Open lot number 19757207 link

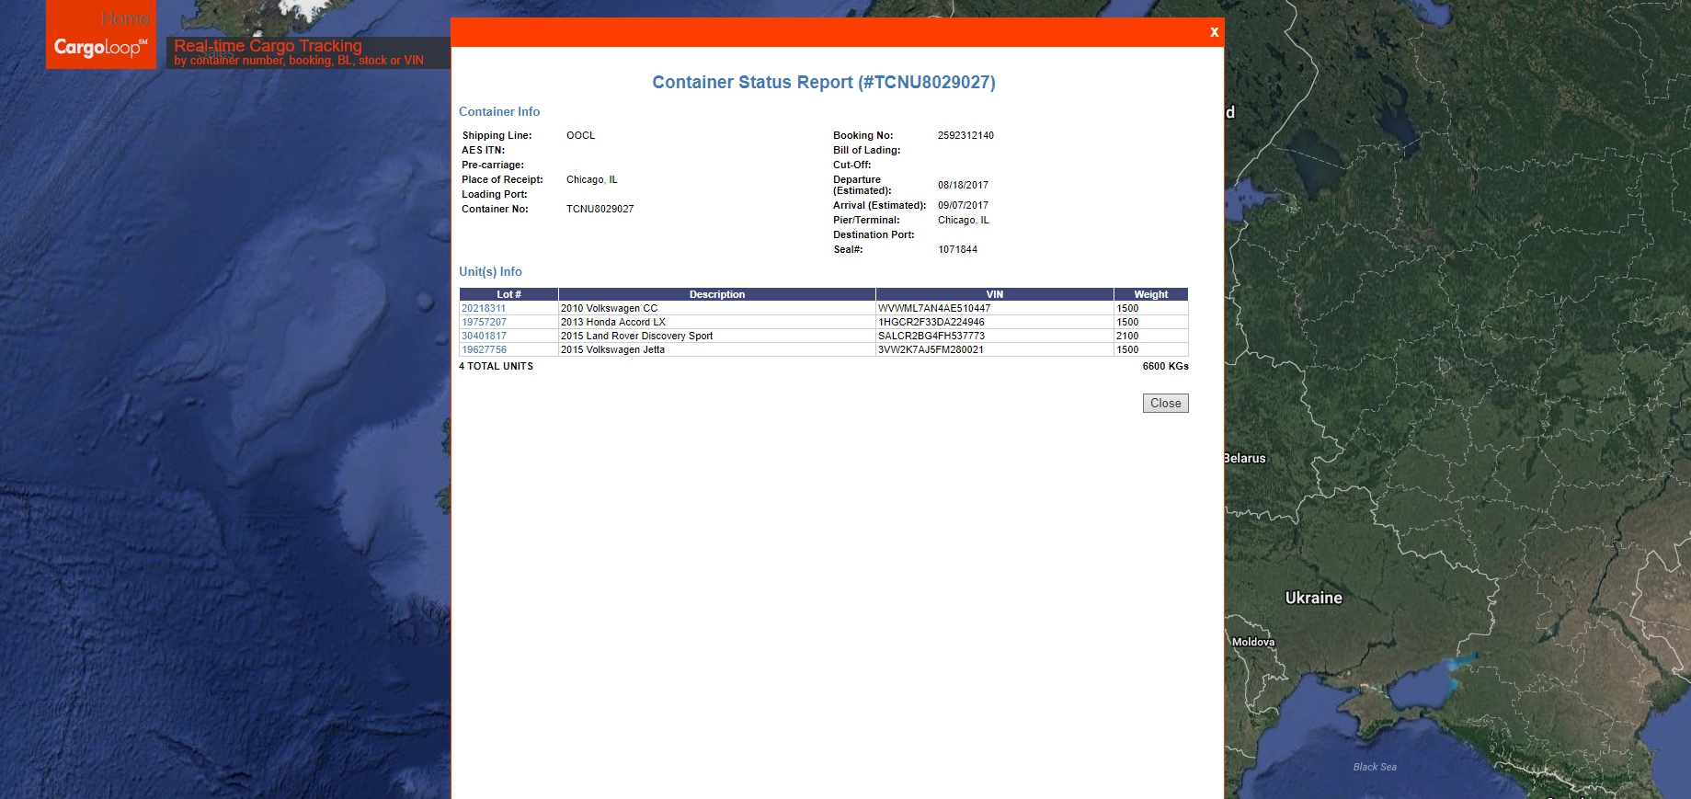tap(484, 322)
